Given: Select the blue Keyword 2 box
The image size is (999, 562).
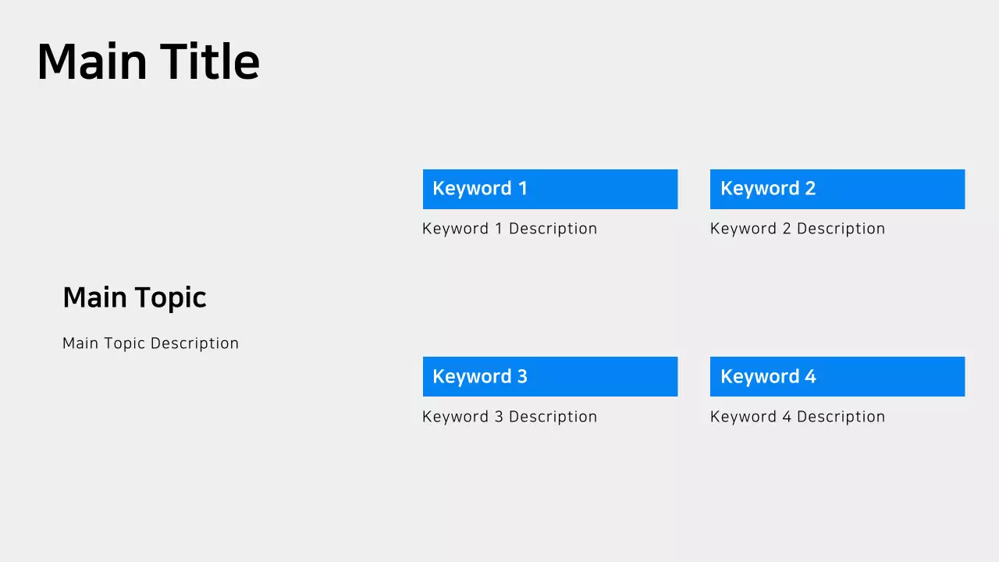Looking at the screenshot, I should click(837, 189).
